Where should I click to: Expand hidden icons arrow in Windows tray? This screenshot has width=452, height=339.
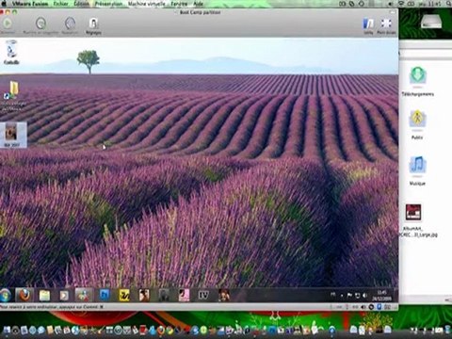342,296
